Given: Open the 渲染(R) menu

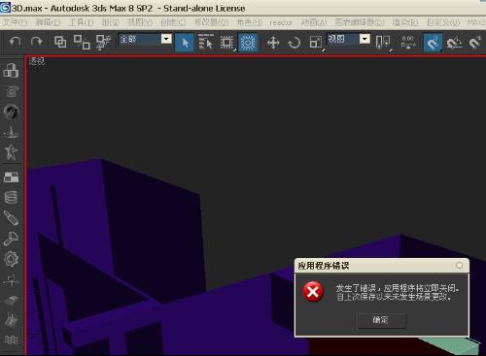Looking at the screenshot, I should click(x=405, y=22).
